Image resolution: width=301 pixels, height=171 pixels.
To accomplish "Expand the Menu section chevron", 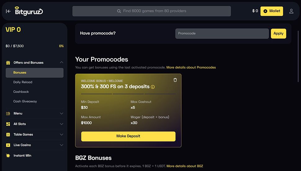I will [61, 113].
